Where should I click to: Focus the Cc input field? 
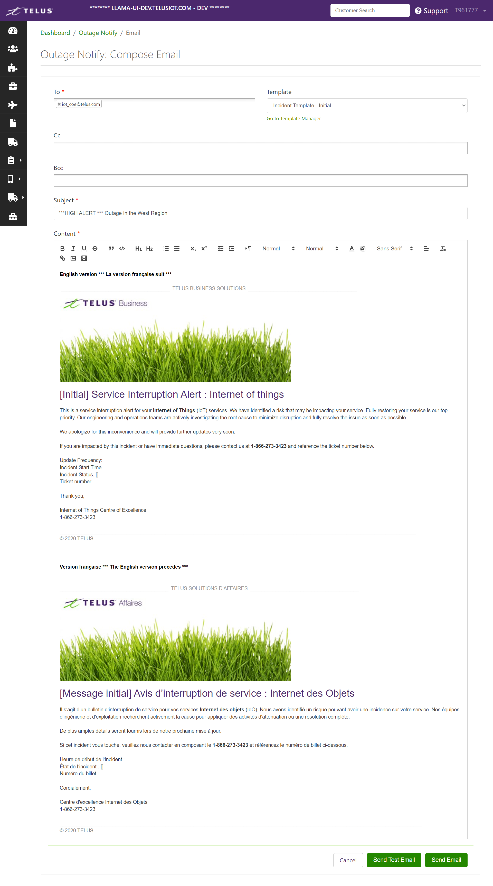[x=260, y=148]
